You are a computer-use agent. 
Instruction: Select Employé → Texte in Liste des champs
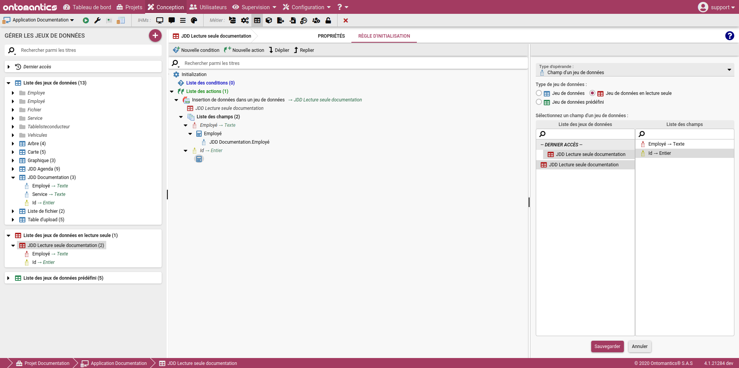tap(685, 144)
